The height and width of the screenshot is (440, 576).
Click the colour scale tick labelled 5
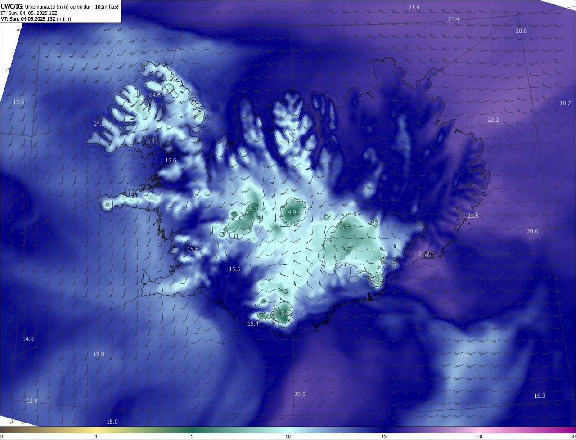click(x=192, y=436)
